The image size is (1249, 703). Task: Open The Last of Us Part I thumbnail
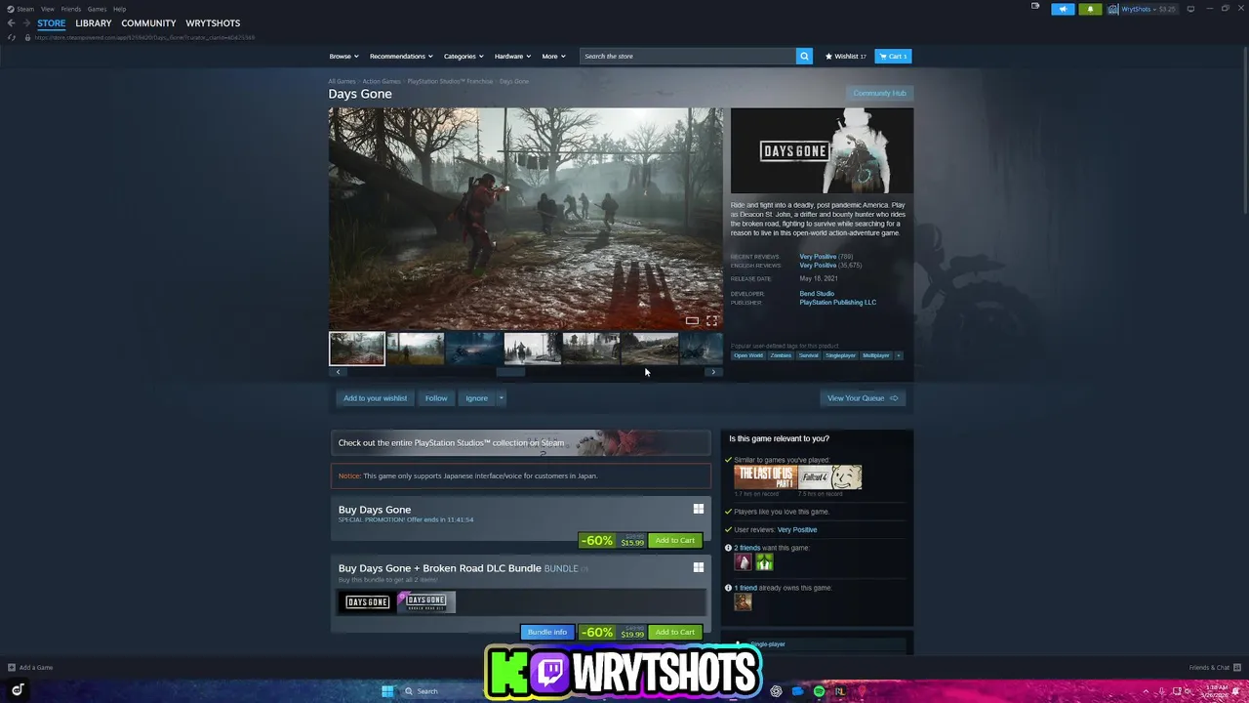pyautogui.click(x=766, y=477)
